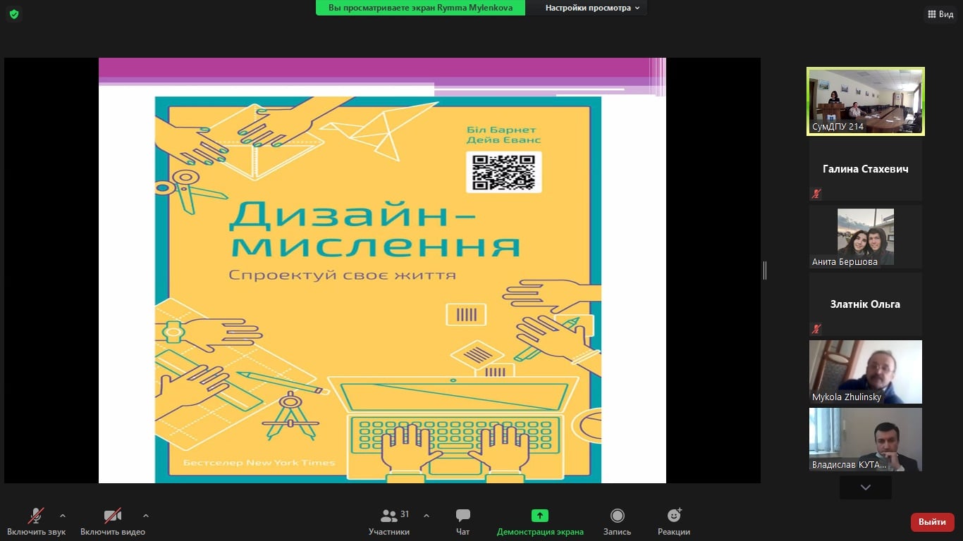Select Mykola Zhulinsky video tile
This screenshot has height=541, width=963.
(x=866, y=372)
